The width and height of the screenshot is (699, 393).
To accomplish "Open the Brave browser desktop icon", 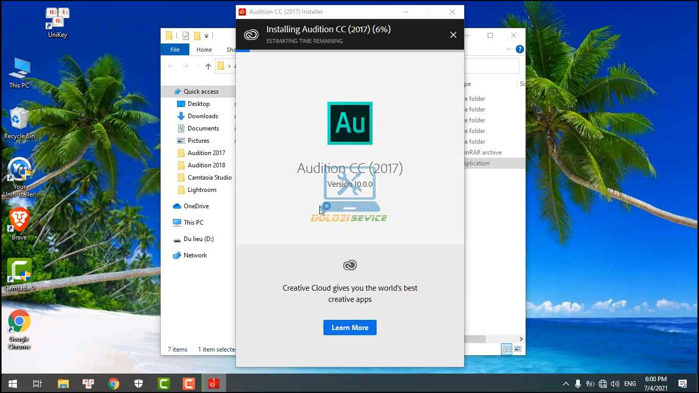I will click(19, 221).
